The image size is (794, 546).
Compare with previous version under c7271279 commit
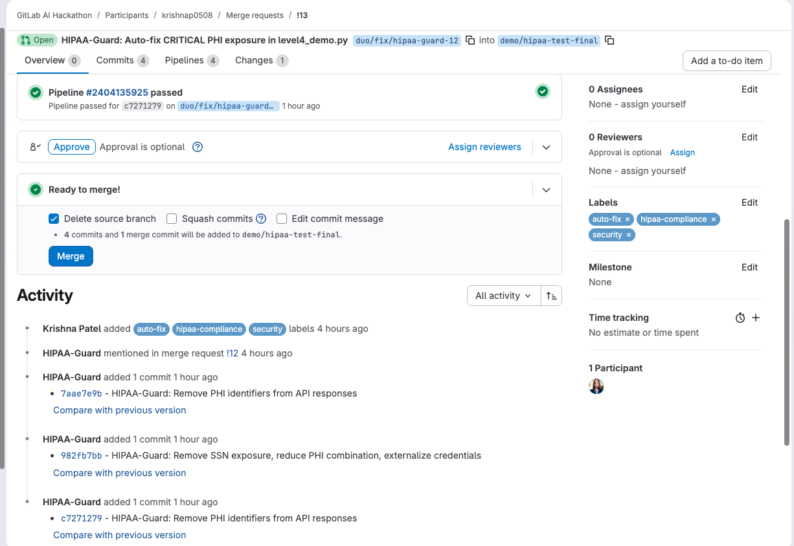click(120, 535)
